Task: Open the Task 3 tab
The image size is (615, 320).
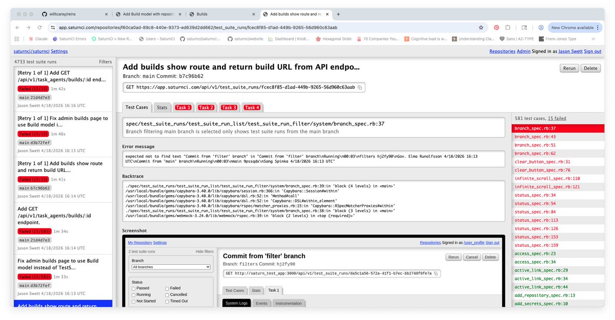Action: click(229, 108)
